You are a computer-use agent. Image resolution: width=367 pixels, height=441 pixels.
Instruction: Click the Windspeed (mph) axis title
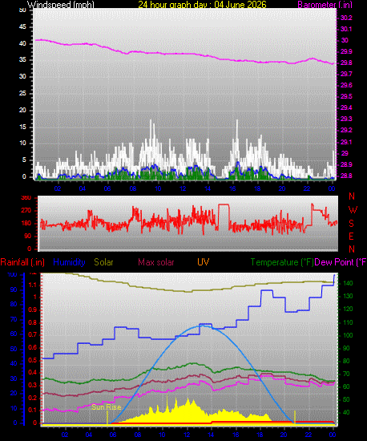click(60, 5)
